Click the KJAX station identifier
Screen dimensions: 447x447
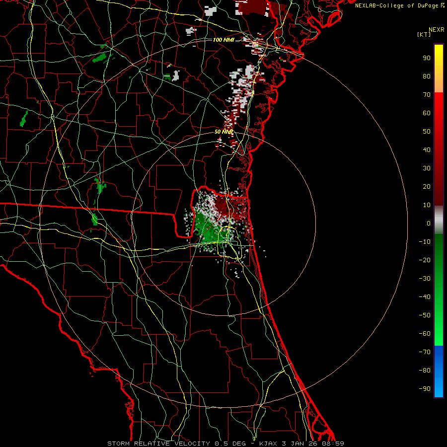268,444
